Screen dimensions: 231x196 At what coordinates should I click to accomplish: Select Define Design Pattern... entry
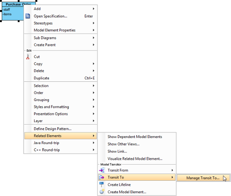pos(61,129)
